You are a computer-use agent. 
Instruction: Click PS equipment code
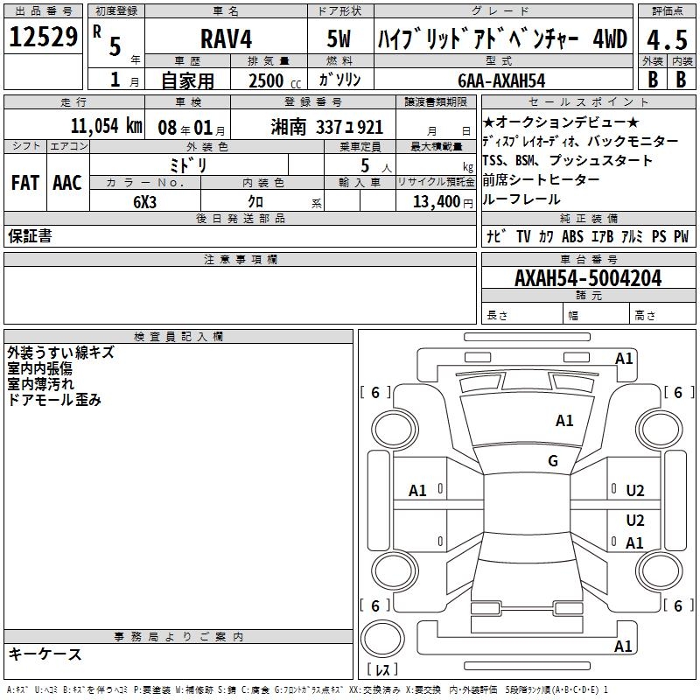click(659, 236)
